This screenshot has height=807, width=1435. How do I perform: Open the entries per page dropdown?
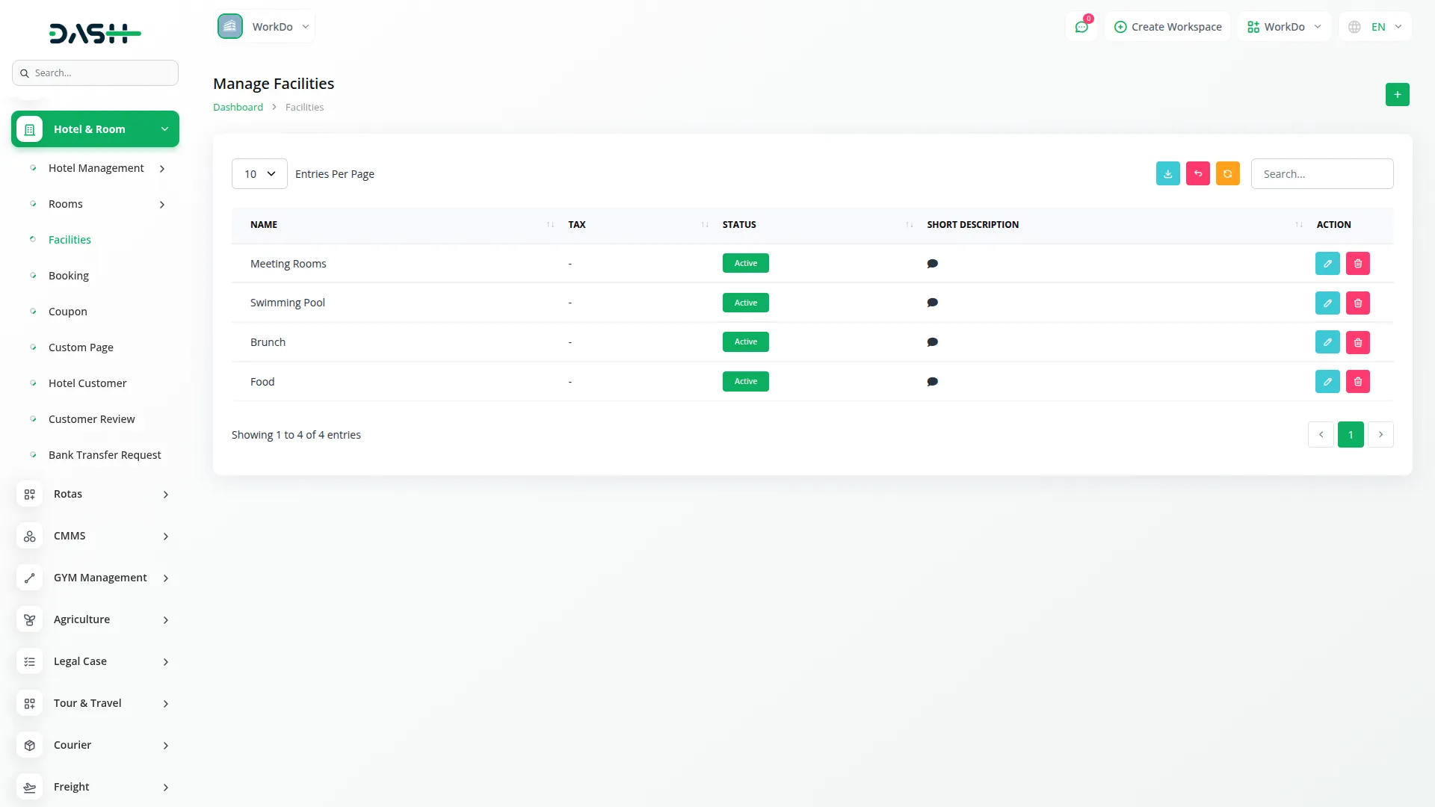(259, 173)
